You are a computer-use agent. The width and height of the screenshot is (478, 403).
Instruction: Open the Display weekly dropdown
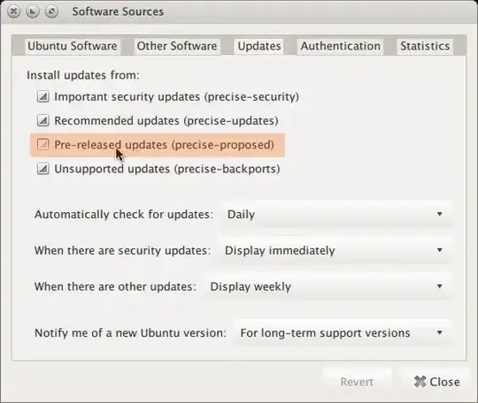(x=327, y=286)
